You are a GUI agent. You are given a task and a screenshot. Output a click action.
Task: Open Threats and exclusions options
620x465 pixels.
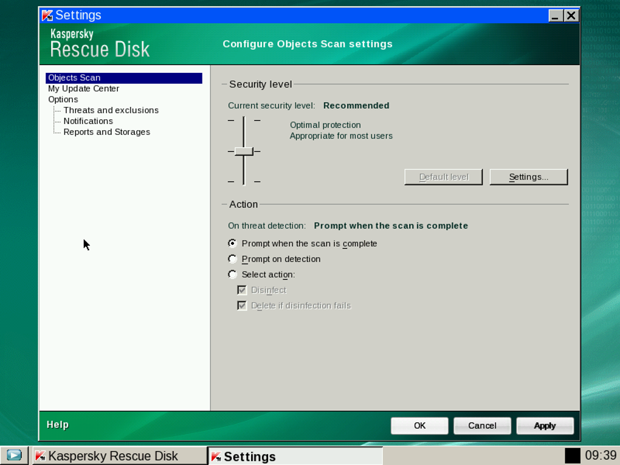click(x=111, y=110)
